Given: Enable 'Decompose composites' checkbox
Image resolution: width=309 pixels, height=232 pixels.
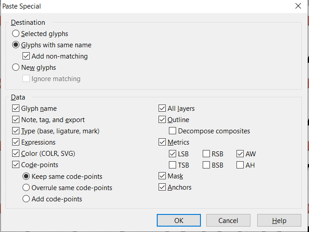Looking at the screenshot, I should (173, 131).
